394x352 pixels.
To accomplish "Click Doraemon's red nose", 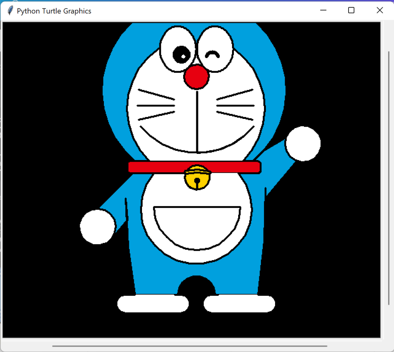I will [x=196, y=77].
